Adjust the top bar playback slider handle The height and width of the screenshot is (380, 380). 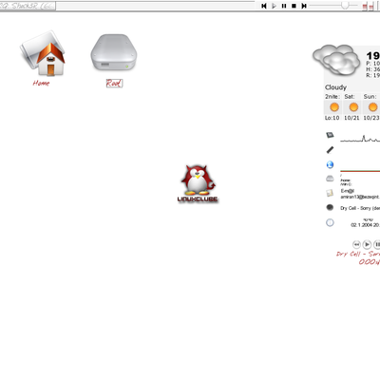(x=345, y=6)
